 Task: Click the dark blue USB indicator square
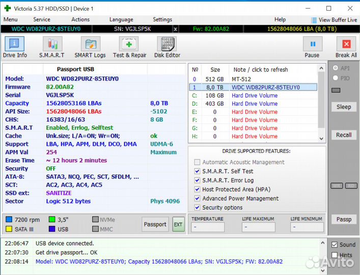(x=52, y=229)
